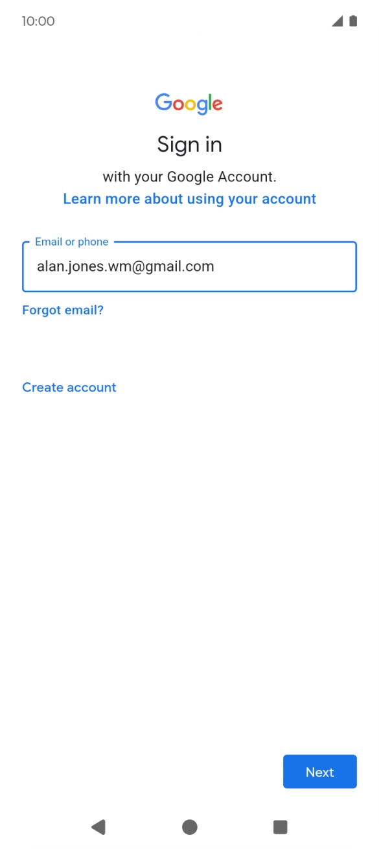Tap the blue Next button

(320, 772)
